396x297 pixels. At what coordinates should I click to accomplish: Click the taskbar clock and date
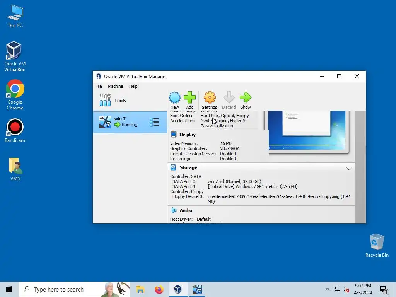(363, 289)
